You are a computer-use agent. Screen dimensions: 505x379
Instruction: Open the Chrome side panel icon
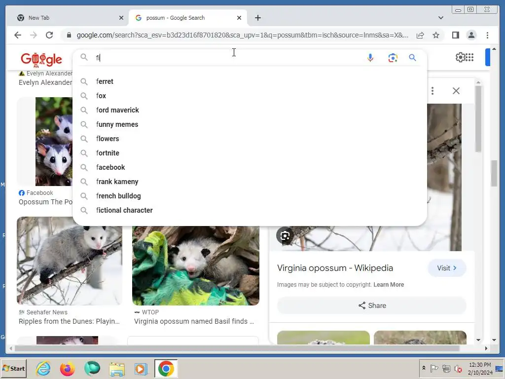coord(455,35)
